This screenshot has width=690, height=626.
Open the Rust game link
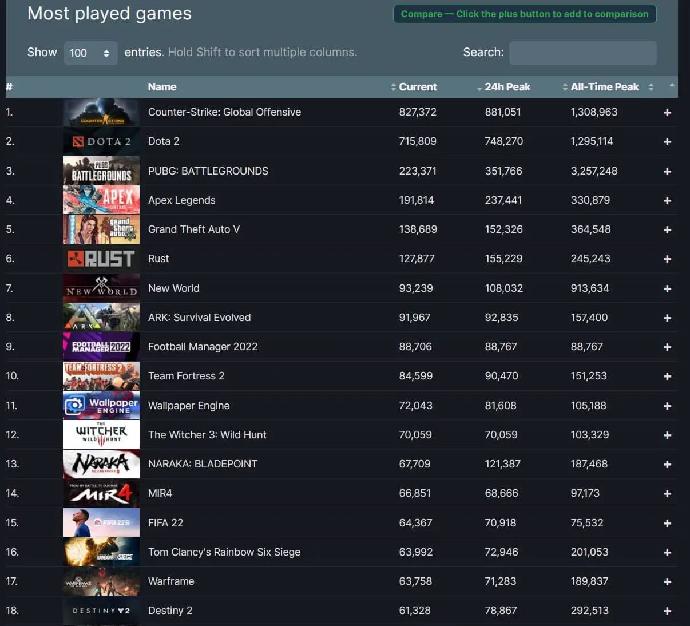click(158, 259)
